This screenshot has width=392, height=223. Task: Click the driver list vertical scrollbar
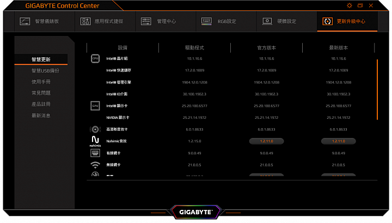point(377,89)
